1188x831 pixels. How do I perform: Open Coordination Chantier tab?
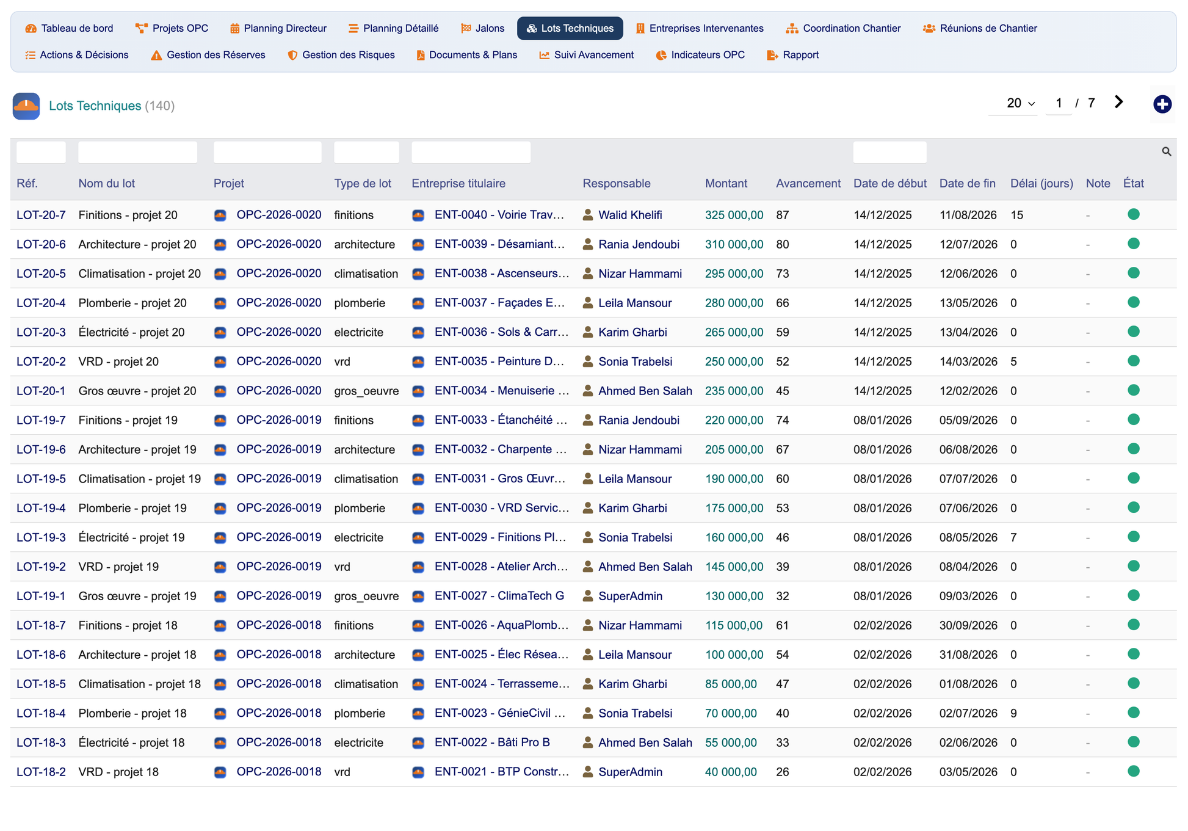(x=843, y=28)
